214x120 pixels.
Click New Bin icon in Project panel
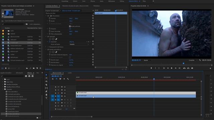pos(34,68)
